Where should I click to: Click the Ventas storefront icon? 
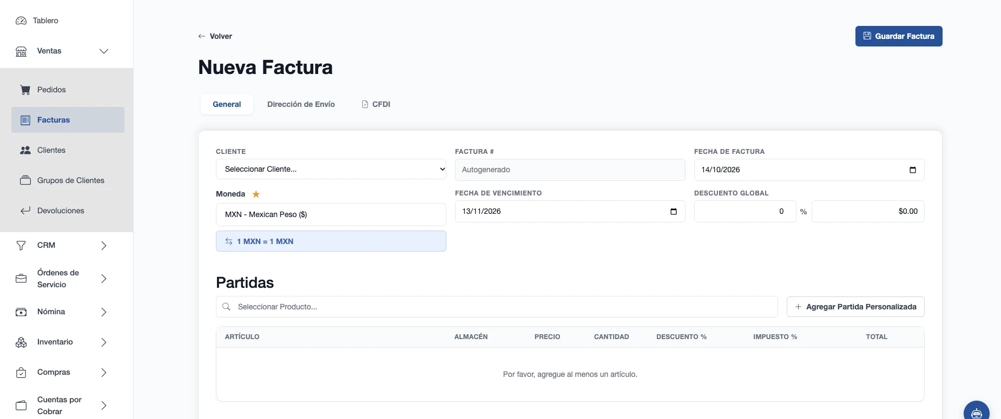click(x=21, y=51)
